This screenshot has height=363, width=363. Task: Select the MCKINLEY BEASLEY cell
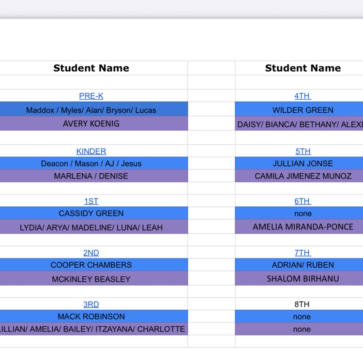click(x=91, y=279)
